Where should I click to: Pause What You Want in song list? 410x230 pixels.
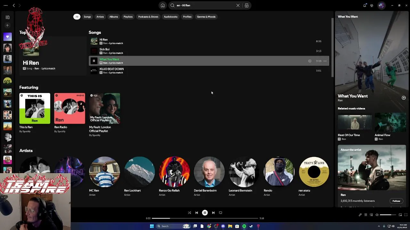94,61
